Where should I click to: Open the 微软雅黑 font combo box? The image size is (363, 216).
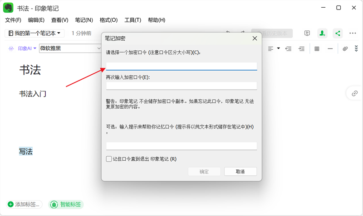pos(70,48)
